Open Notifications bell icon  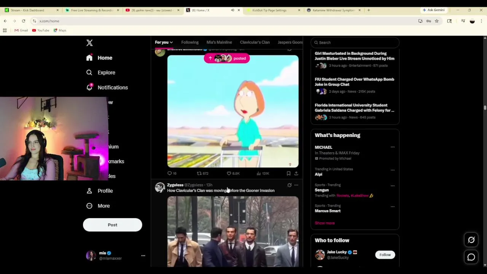89,87
